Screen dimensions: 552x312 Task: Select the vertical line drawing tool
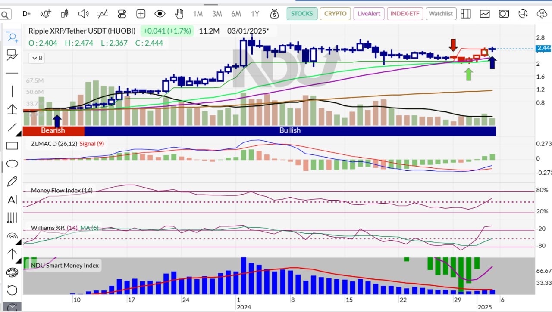click(12, 91)
